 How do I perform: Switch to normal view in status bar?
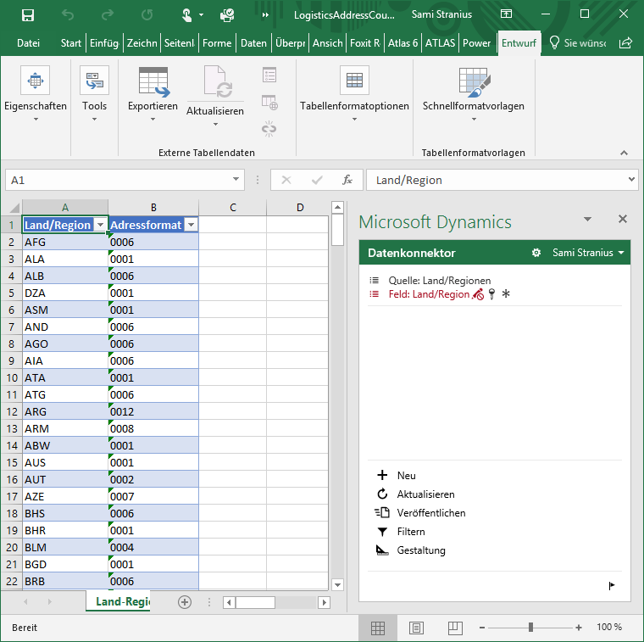(378, 628)
